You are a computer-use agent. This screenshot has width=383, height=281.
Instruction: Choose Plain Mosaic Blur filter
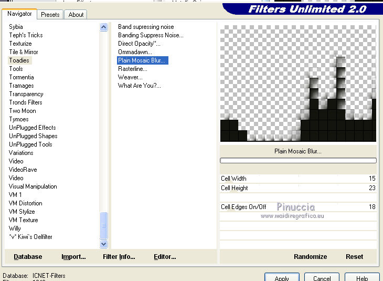[x=143, y=60]
